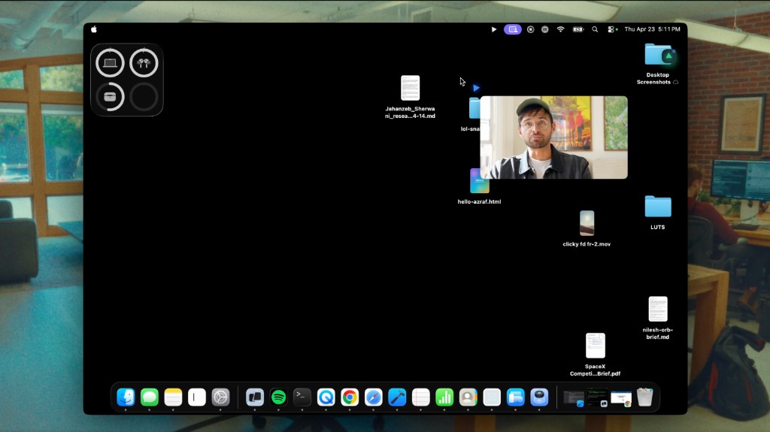The image size is (770, 432).
Task: Open the red-lined notepad app in Dock
Action: point(421,397)
